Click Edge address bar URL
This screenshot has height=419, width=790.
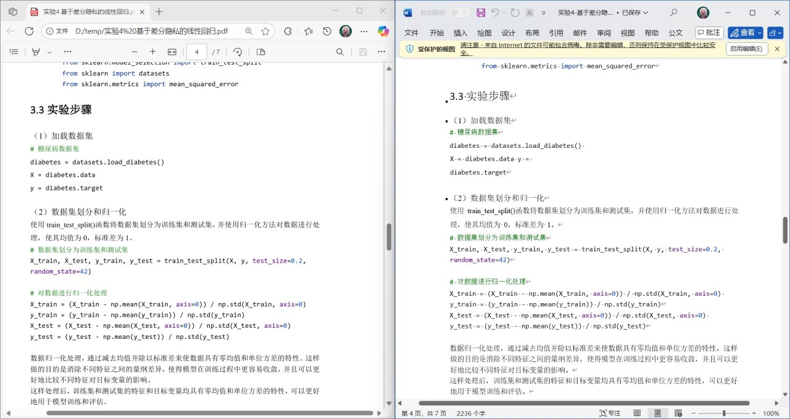(x=151, y=31)
